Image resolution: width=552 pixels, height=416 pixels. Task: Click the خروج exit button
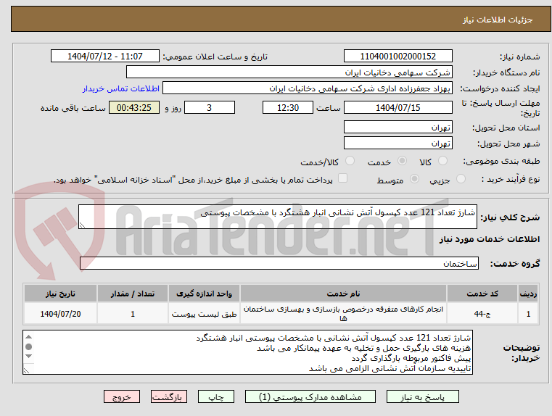121,396
